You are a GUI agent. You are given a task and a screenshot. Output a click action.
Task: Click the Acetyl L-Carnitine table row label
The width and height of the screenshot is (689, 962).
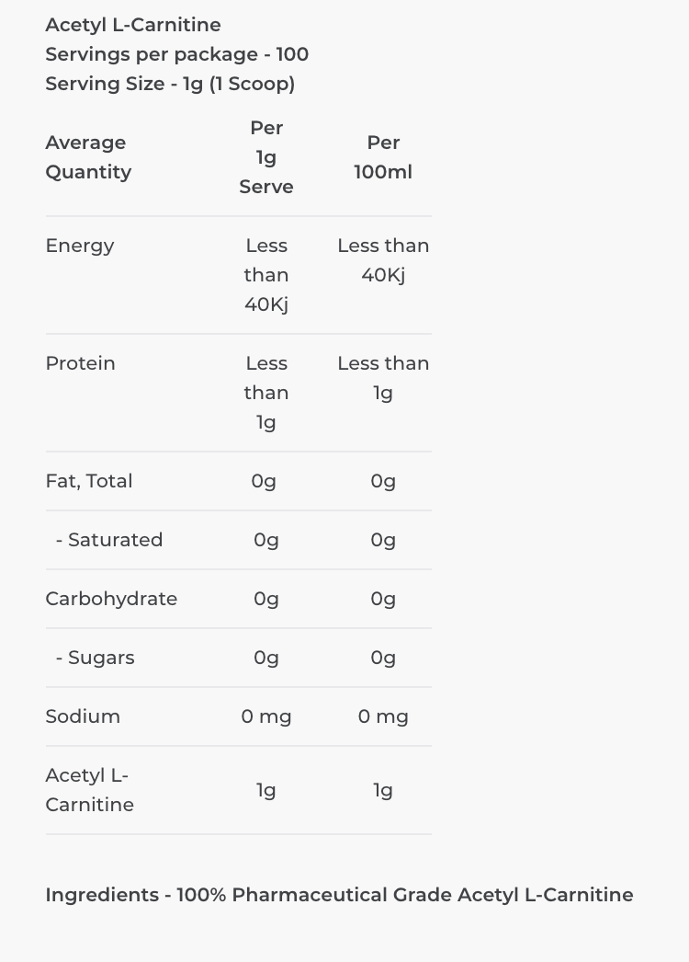coord(89,790)
